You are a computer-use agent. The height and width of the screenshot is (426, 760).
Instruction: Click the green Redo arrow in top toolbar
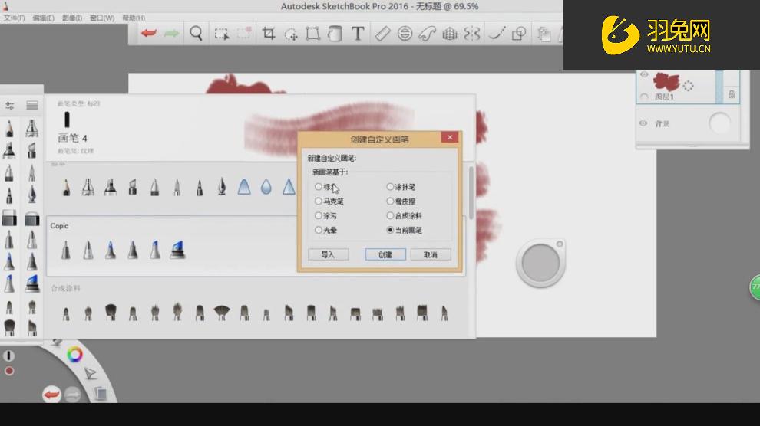(x=171, y=33)
